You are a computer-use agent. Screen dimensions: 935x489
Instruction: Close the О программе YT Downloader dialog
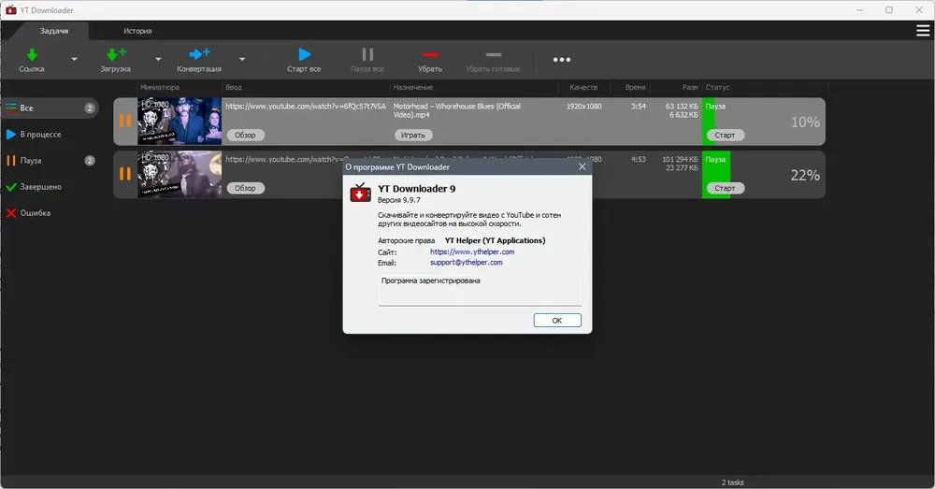582,167
